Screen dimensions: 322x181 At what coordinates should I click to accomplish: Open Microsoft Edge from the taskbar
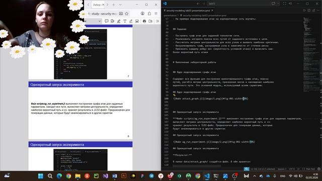59,176
